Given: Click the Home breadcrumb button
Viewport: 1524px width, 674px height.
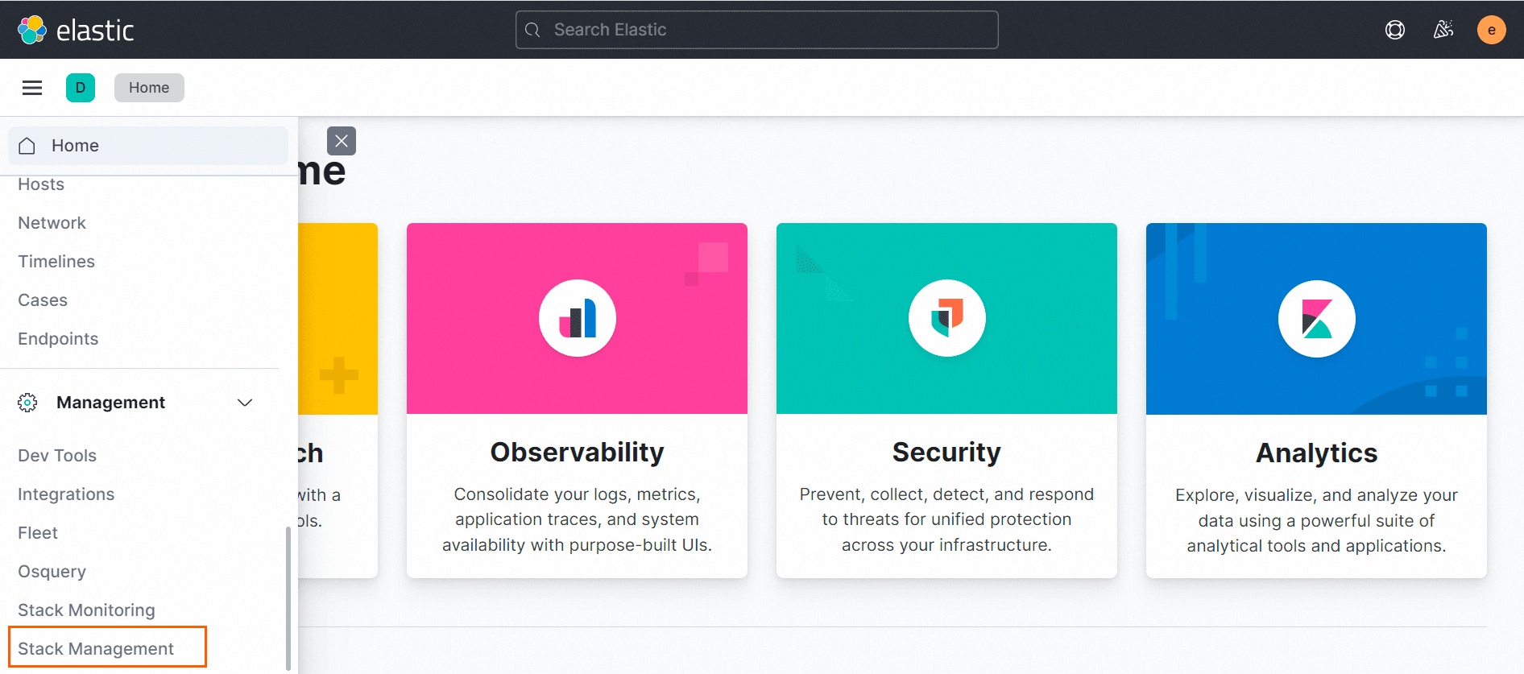Looking at the screenshot, I should [x=149, y=88].
